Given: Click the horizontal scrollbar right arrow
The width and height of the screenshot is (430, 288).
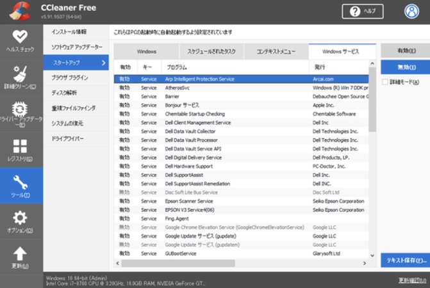Looking at the screenshot, I should click(x=365, y=263).
